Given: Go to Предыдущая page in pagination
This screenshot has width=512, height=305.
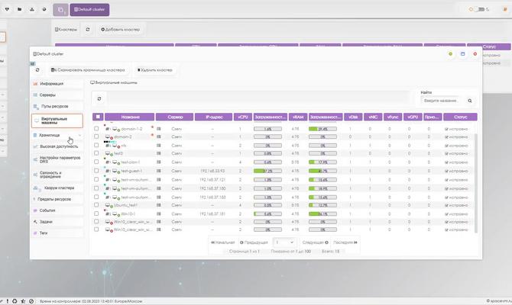Looking at the screenshot, I should [x=254, y=242].
